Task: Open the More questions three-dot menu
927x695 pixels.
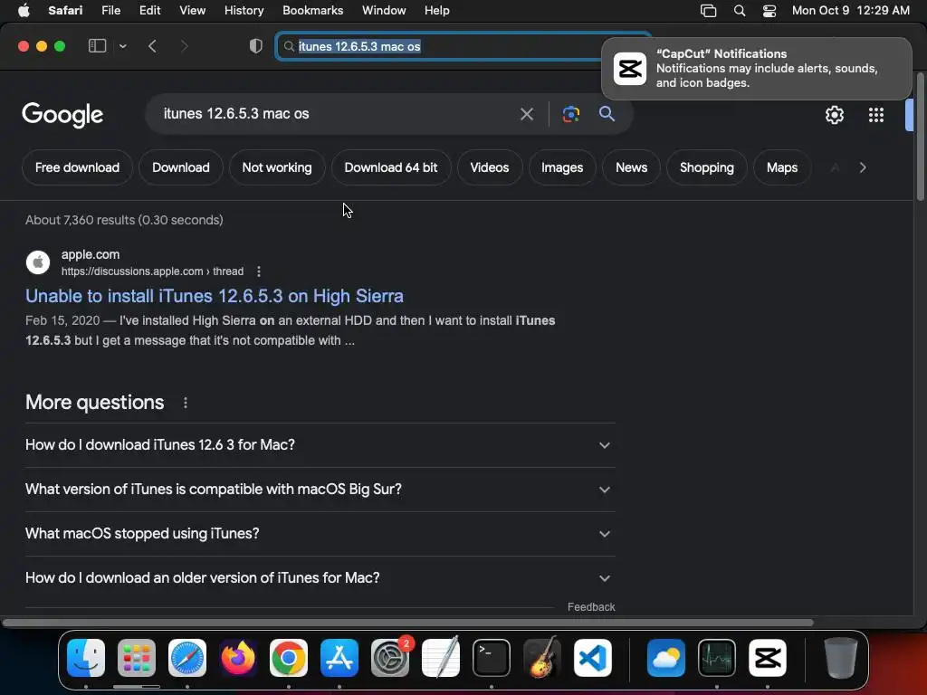Action: pos(185,403)
